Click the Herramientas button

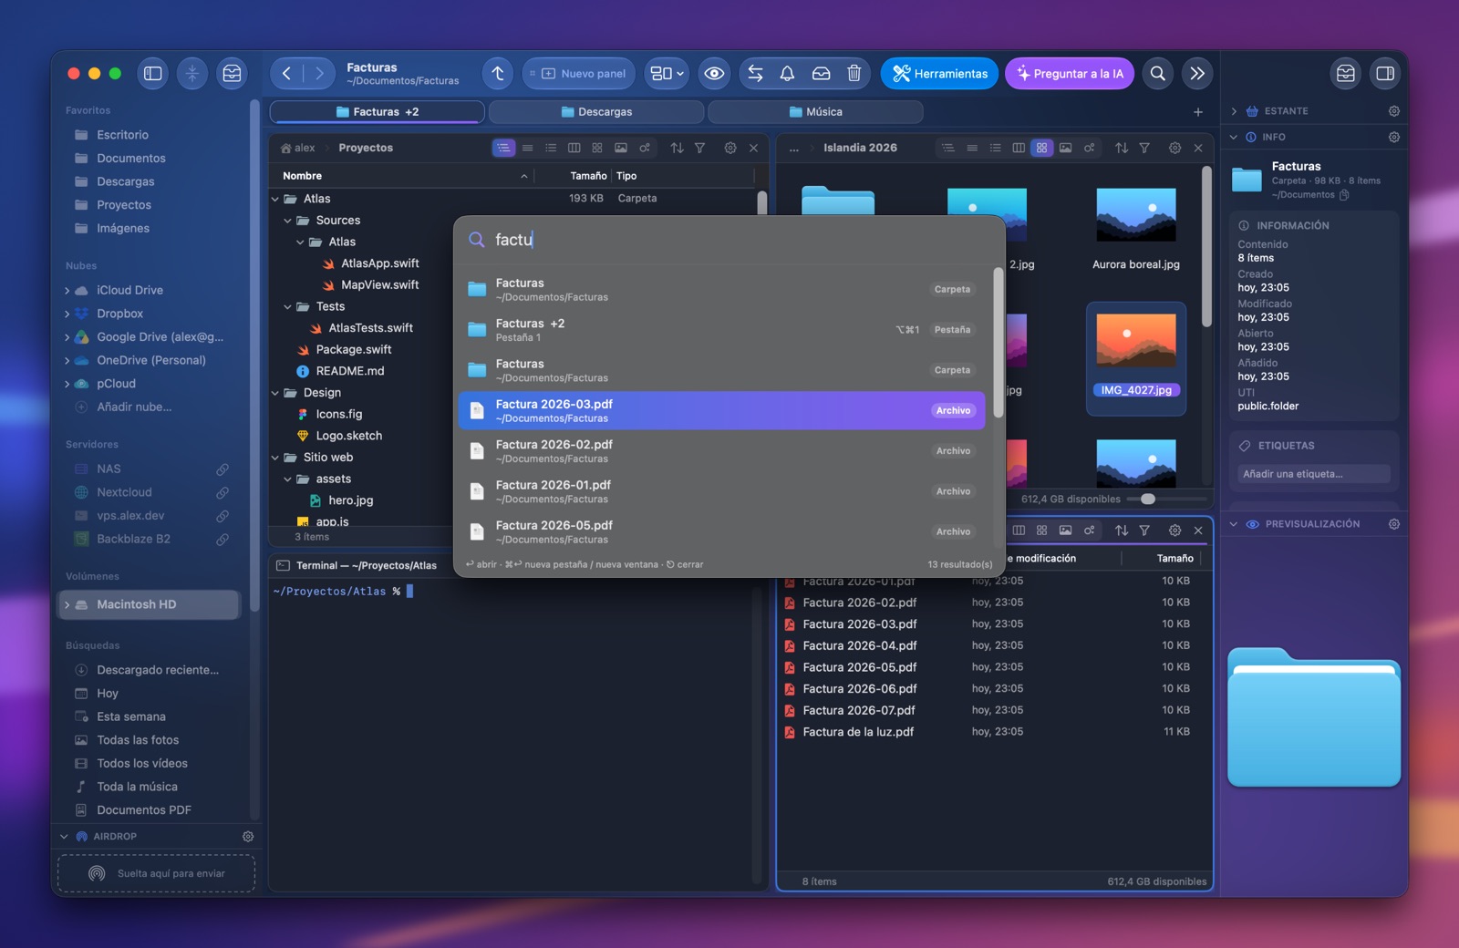pos(939,74)
